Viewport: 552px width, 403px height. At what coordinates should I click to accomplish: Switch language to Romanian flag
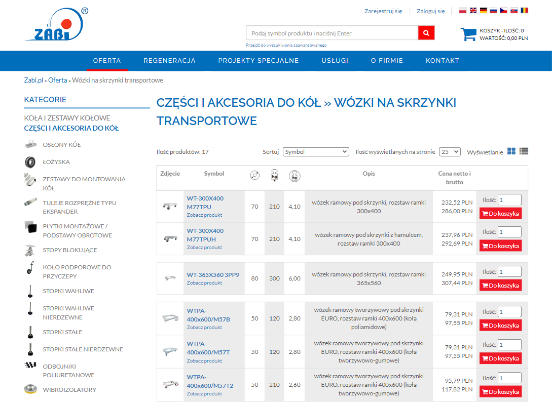point(524,10)
